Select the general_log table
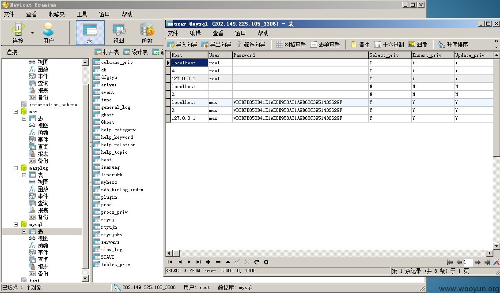Screen dimensions: 500x293 (x=115, y=107)
